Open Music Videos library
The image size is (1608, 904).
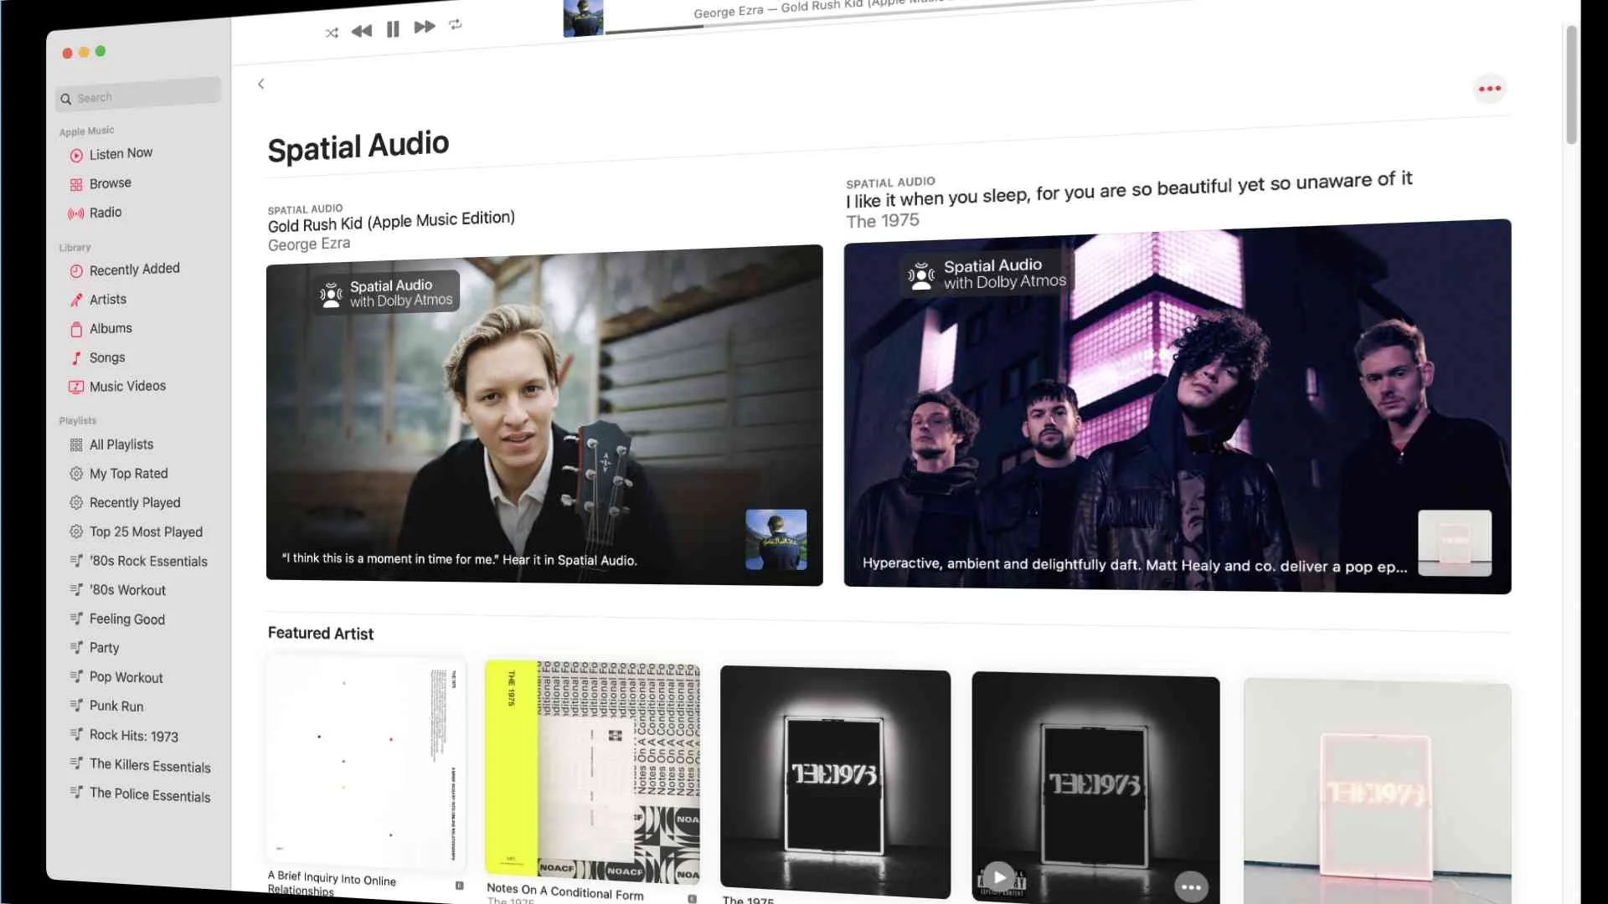pyautogui.click(x=127, y=386)
